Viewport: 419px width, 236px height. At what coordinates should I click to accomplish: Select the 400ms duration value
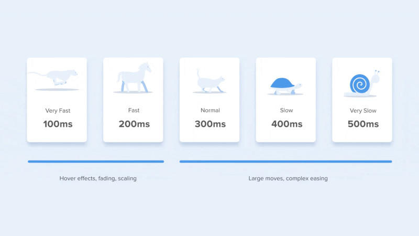[286, 124]
